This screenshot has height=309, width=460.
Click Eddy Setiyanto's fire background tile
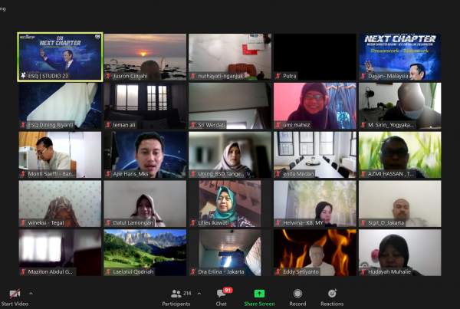point(315,251)
